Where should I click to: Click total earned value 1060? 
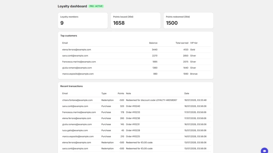[x=186, y=74]
